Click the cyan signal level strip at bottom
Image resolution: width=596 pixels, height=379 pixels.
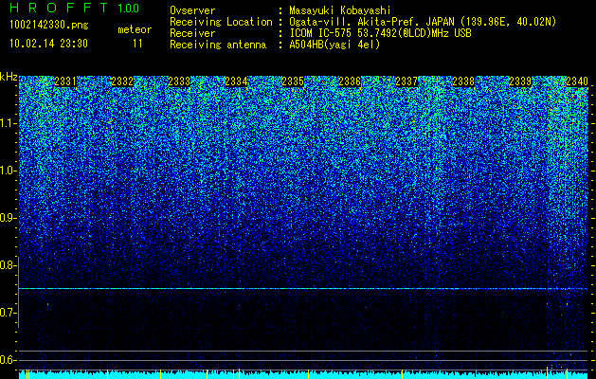click(x=303, y=375)
